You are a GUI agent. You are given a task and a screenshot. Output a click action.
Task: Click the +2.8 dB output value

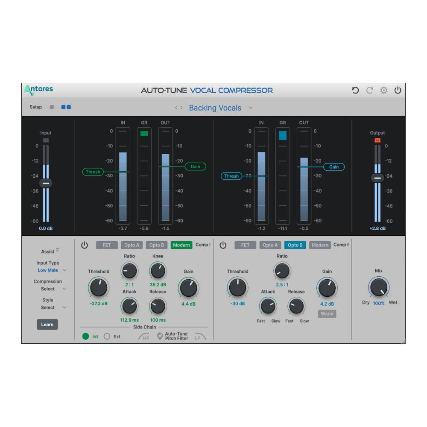click(x=377, y=228)
